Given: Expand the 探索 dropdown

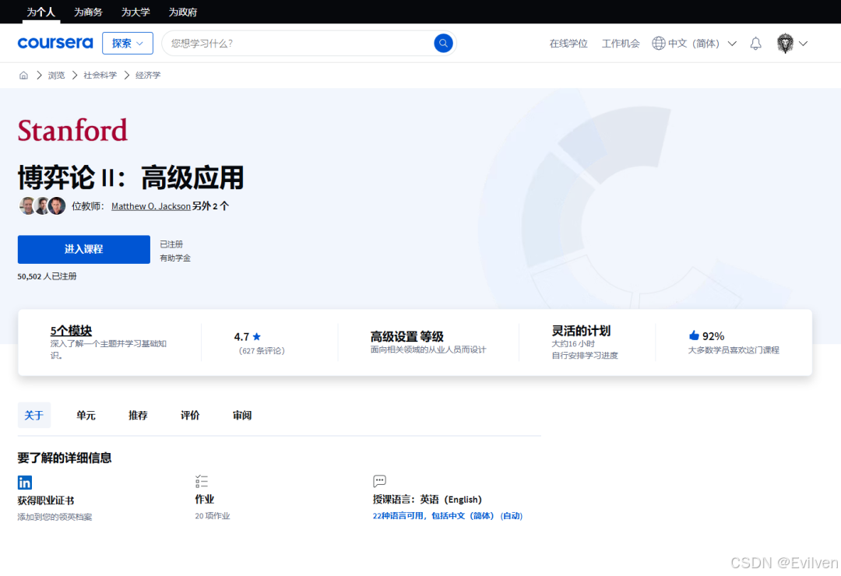Looking at the screenshot, I should click(x=128, y=44).
